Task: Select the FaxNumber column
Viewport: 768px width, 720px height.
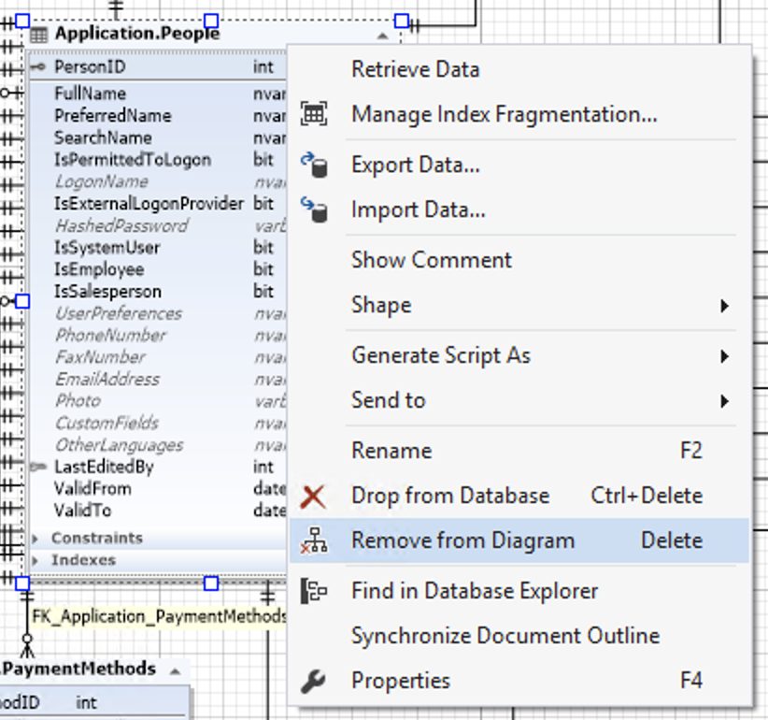Action: pyautogui.click(x=158, y=357)
